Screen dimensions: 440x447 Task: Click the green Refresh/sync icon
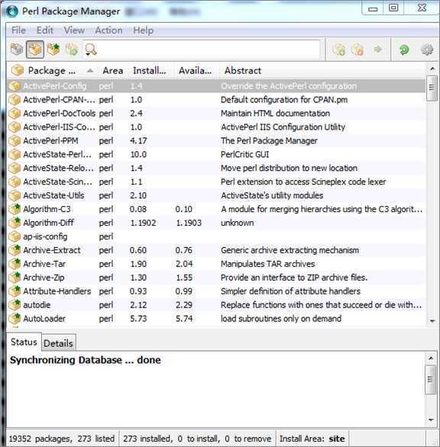(x=404, y=50)
